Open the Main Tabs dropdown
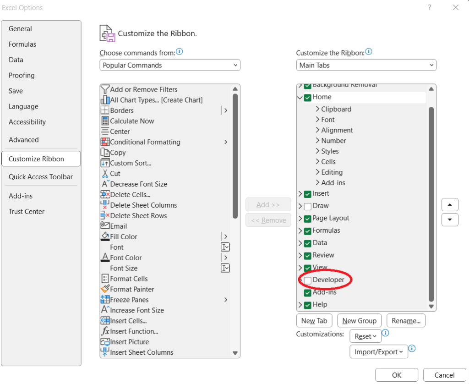Image resolution: width=469 pixels, height=384 pixels. tap(366, 65)
